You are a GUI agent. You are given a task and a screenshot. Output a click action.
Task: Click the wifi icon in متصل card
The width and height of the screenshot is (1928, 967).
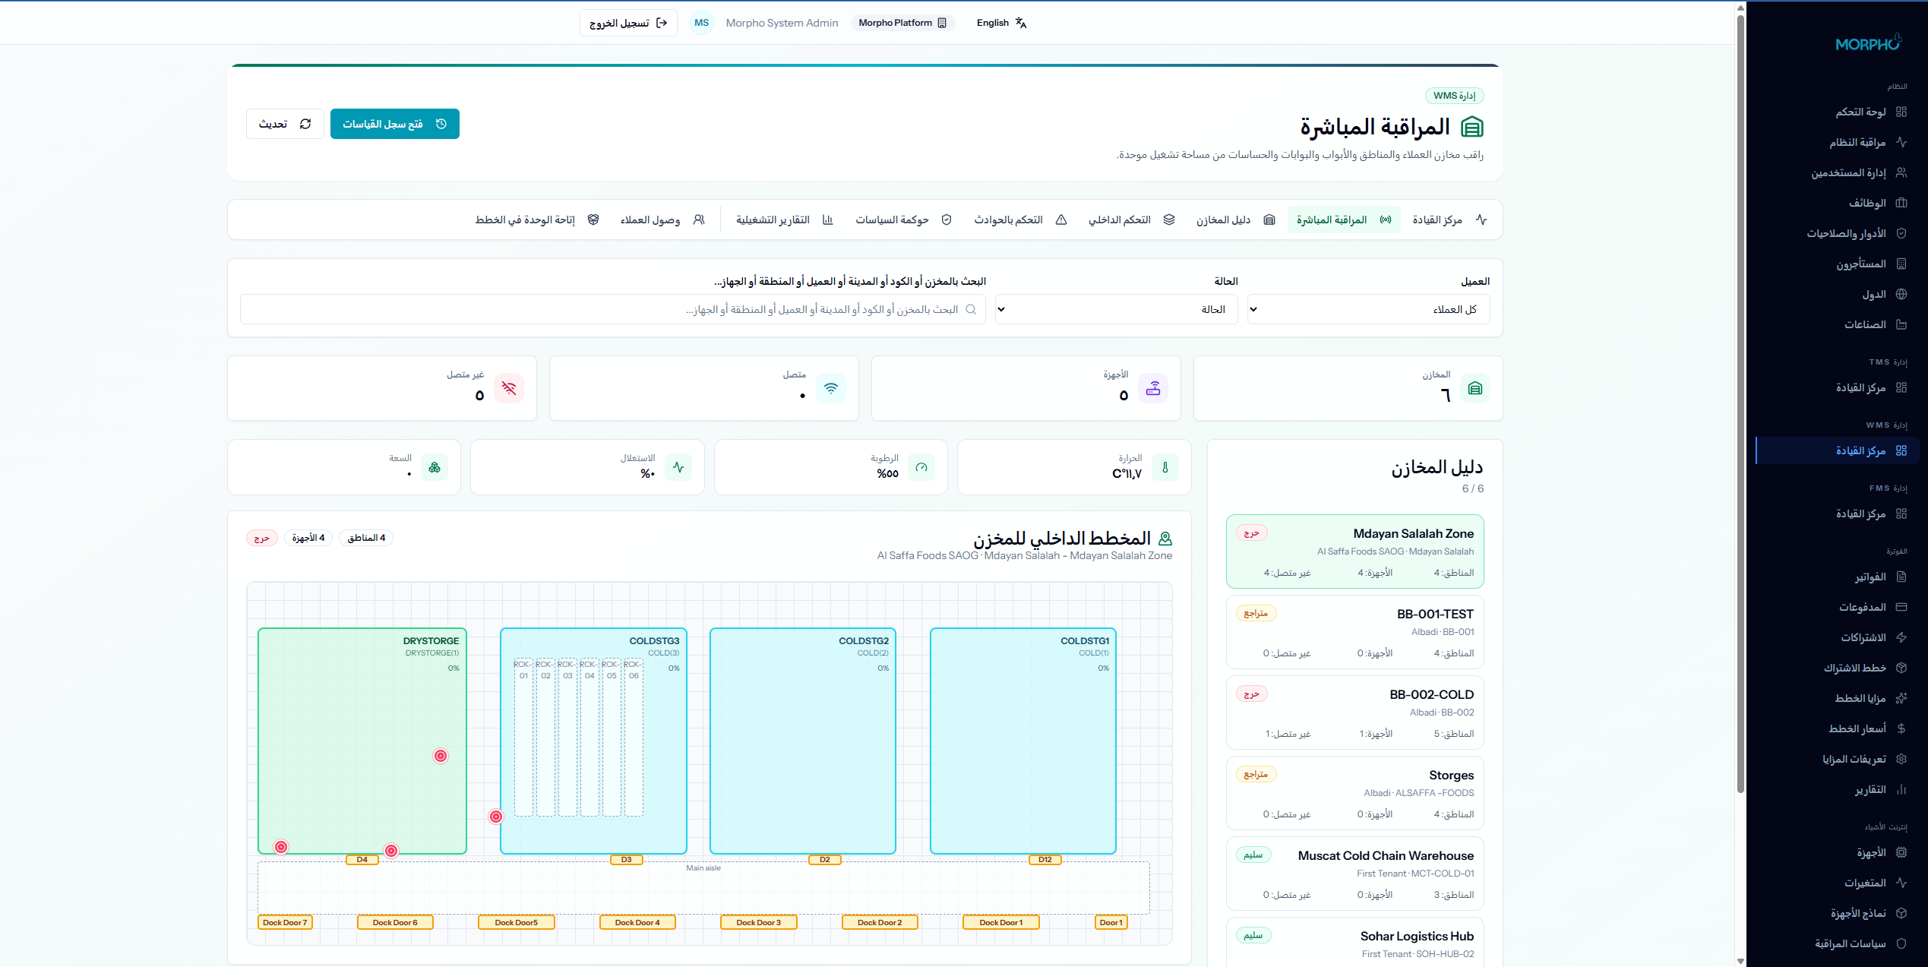click(831, 388)
